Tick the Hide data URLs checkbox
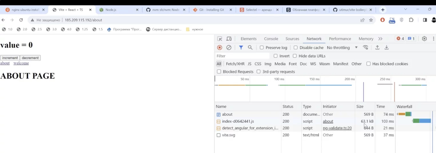Viewport: 436px width, 153px height. pos(295,56)
